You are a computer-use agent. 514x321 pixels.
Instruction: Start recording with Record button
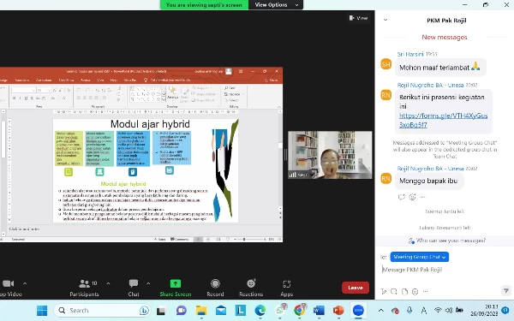[215, 288]
